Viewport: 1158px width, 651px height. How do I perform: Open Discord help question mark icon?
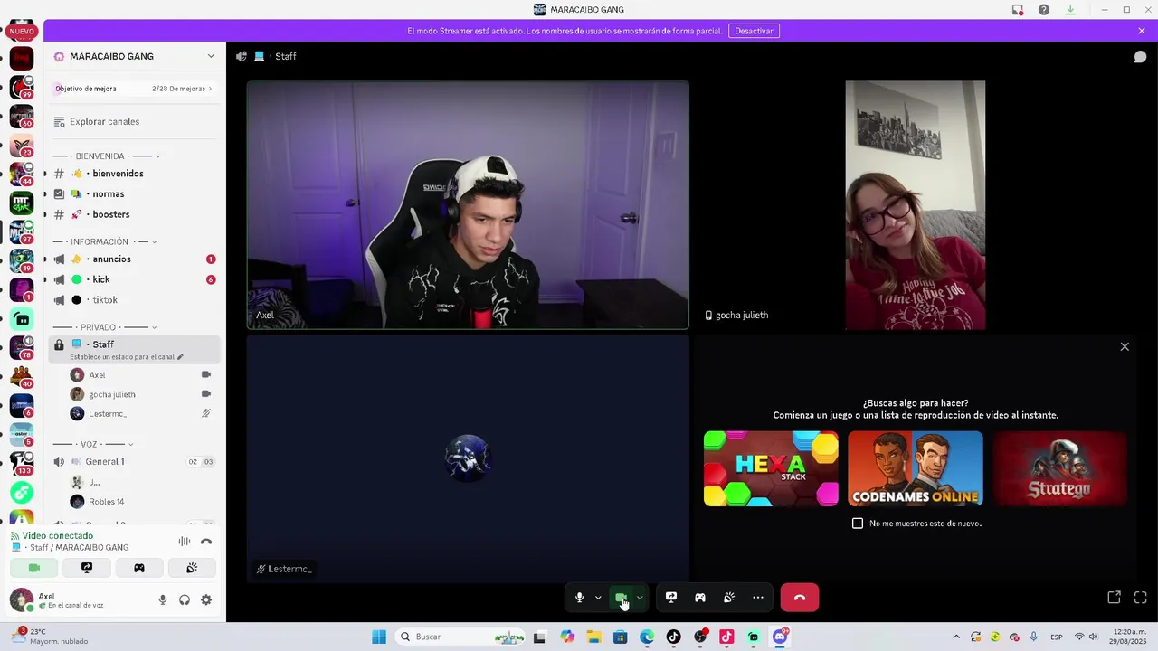1044,10
